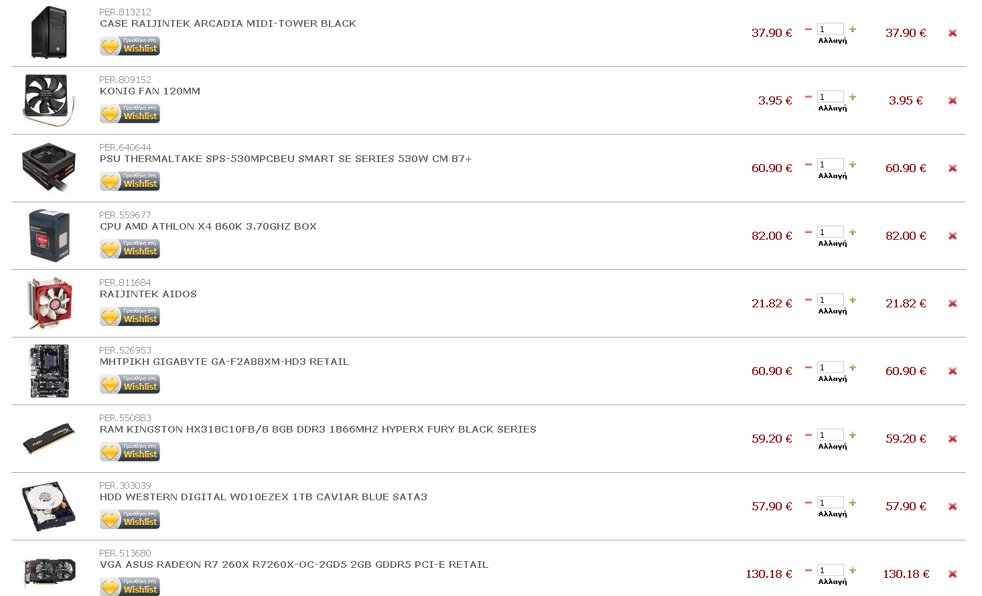
Task: Decrease quantity of Western Digital HDD
Action: [x=809, y=502]
